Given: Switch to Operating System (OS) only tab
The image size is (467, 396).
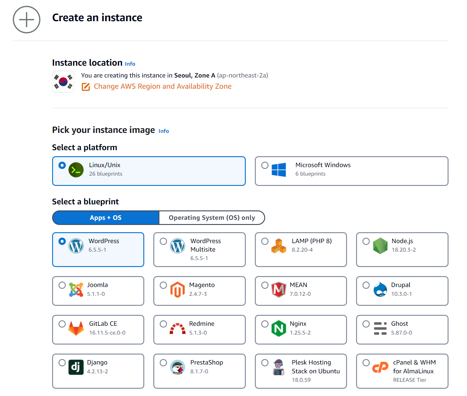Looking at the screenshot, I should click(212, 218).
